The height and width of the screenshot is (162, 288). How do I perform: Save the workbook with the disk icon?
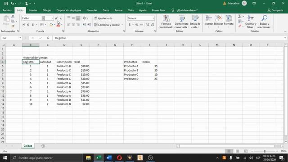click(x=6, y=4)
